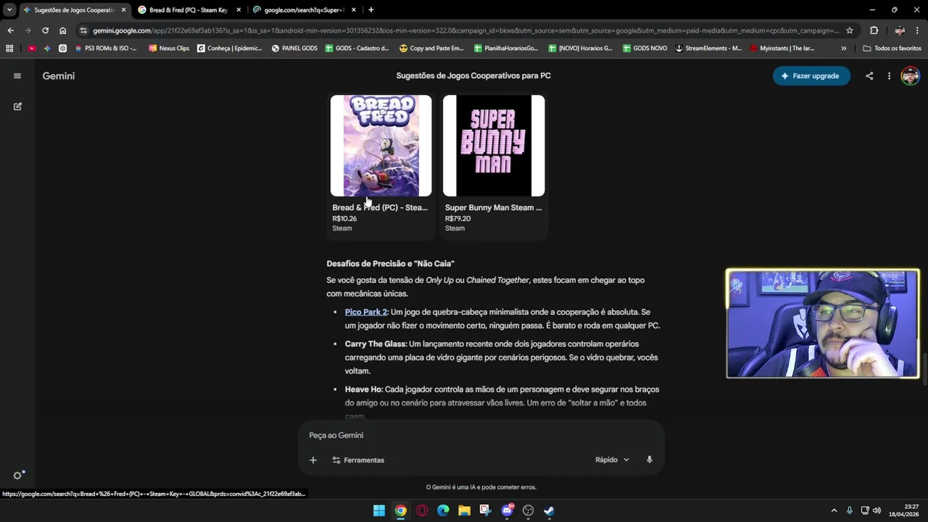This screenshot has width=928, height=522.
Task: Open the Super Bunny Man cover thumbnail
Action: 494,146
